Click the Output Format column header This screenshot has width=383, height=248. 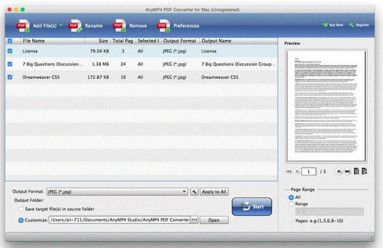pos(180,41)
